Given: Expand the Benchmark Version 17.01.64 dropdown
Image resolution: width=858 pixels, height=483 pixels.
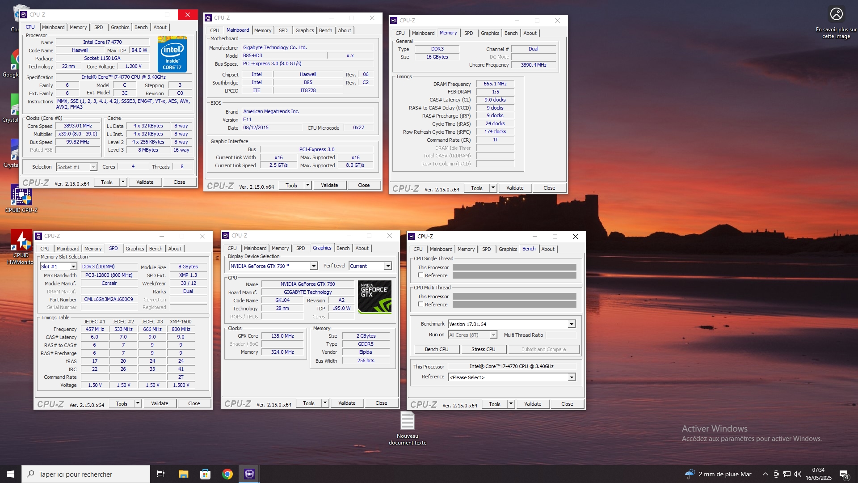Looking at the screenshot, I should (x=572, y=324).
